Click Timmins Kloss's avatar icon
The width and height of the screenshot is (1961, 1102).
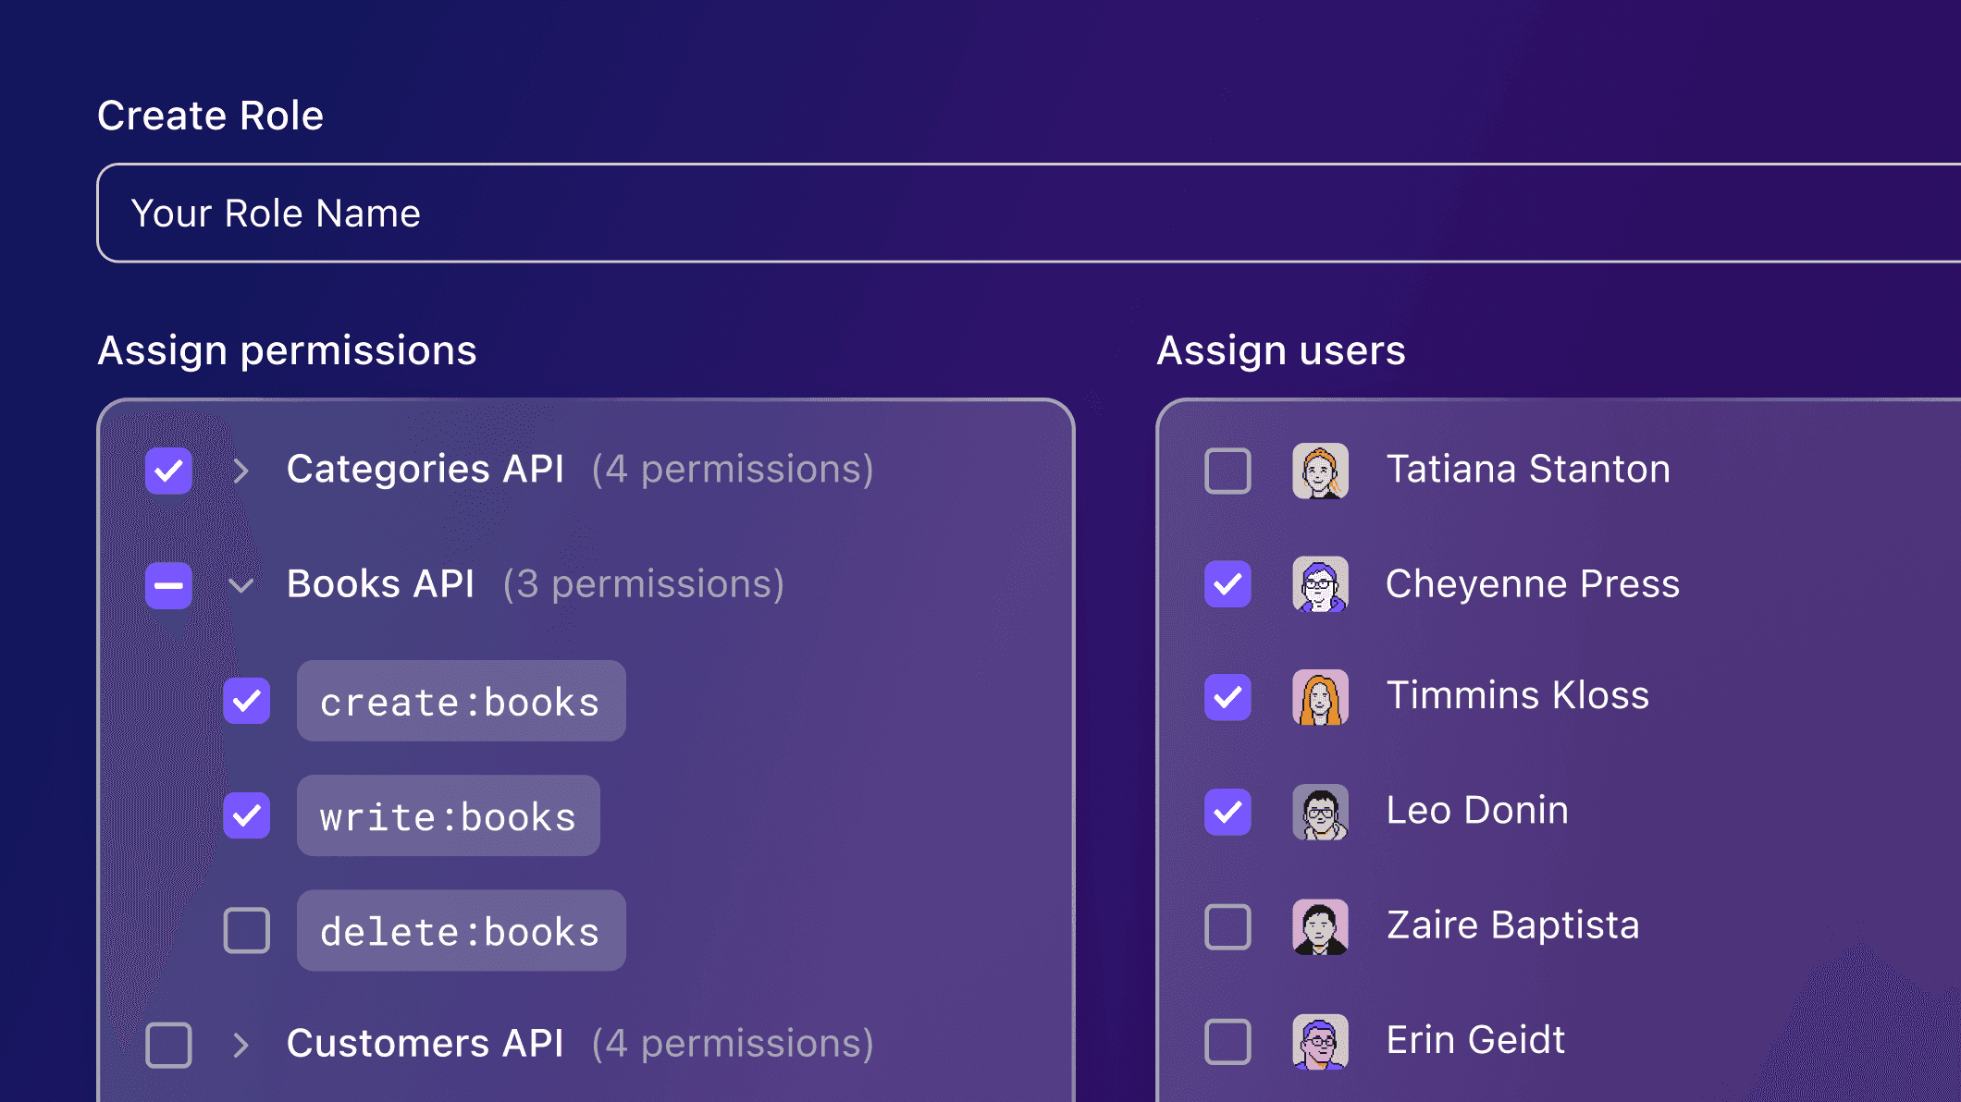(x=1320, y=698)
